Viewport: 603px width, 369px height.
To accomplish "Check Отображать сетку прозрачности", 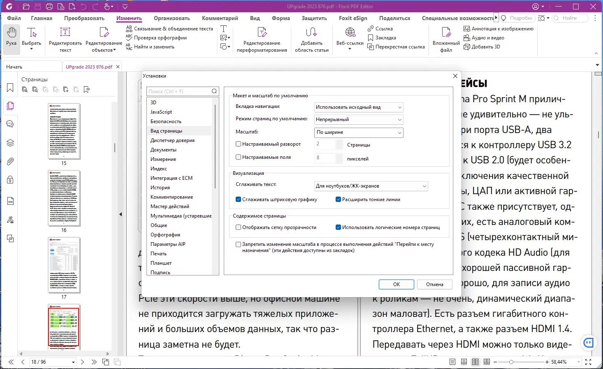I will (238, 227).
